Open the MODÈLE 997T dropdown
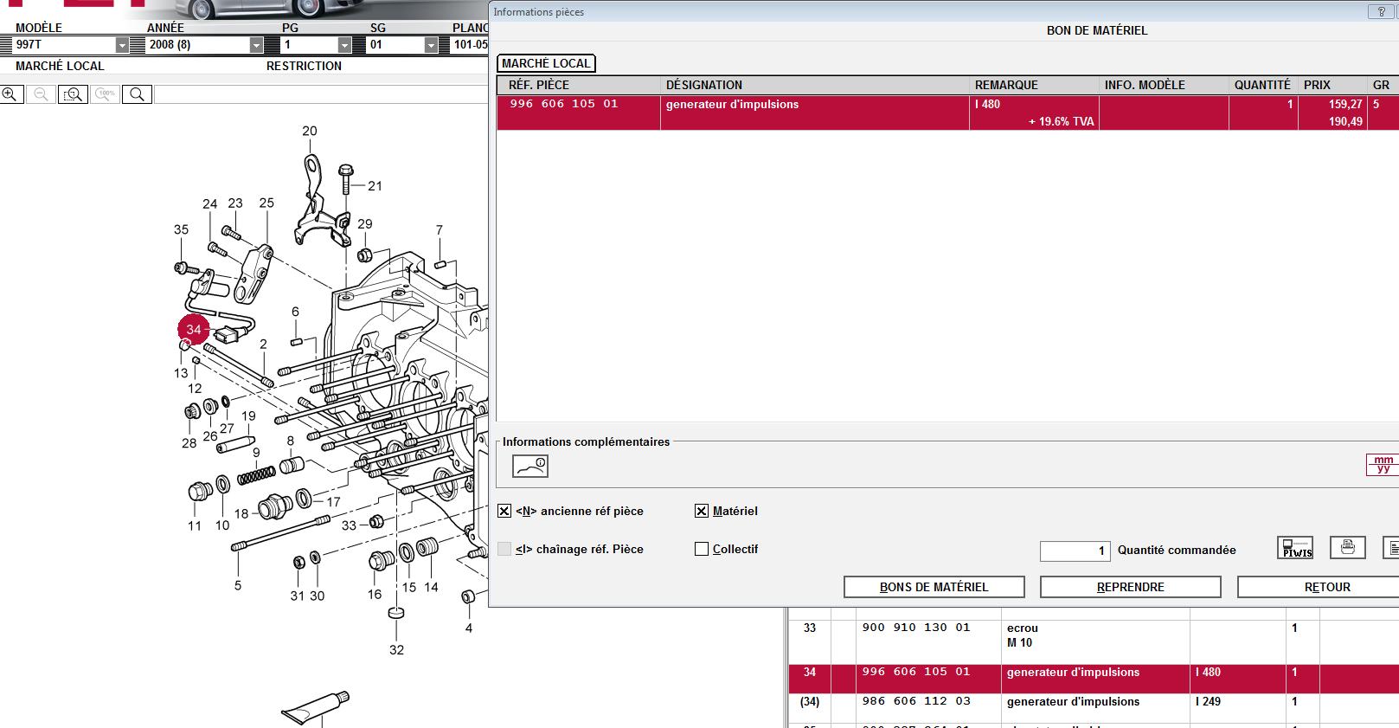Screen dimensions: 1399x728 tap(122, 45)
